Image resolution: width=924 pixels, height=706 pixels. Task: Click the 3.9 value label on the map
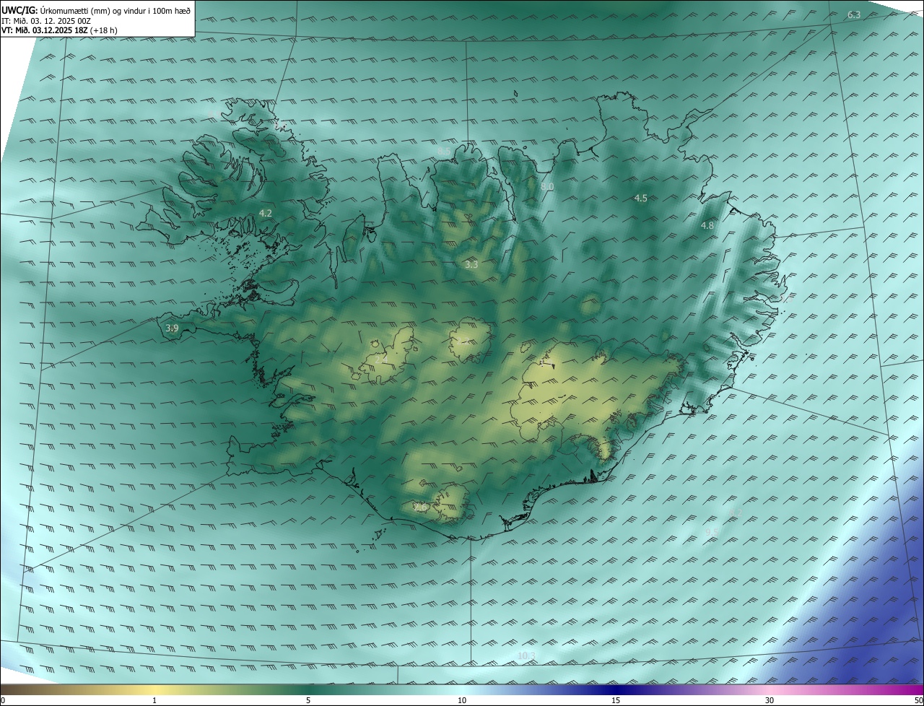(172, 328)
